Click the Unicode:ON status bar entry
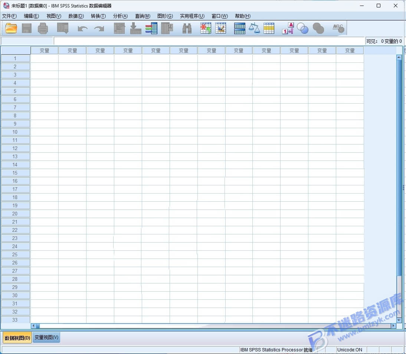 [350, 350]
